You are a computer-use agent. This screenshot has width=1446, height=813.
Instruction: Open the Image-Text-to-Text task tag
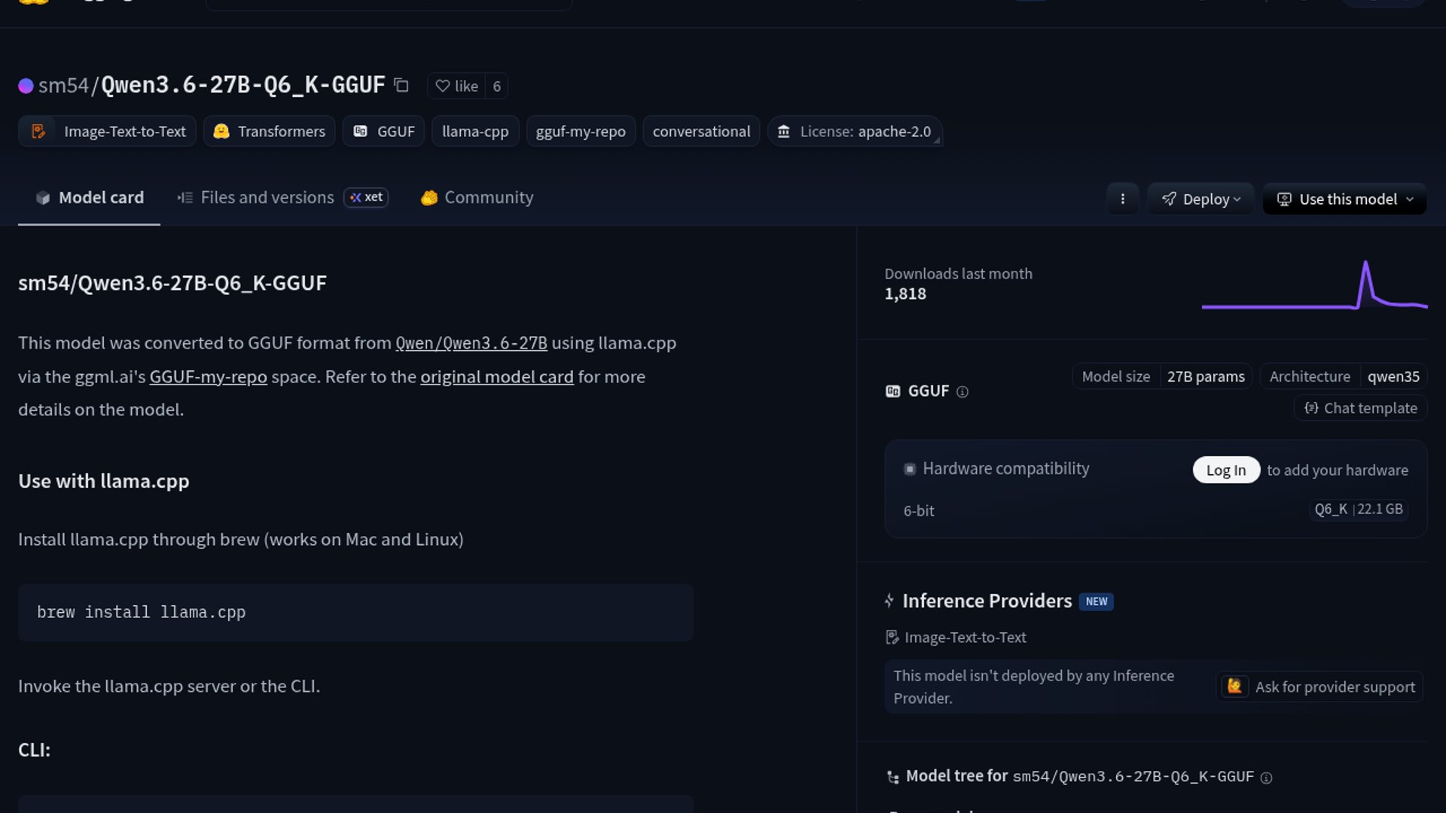tap(108, 132)
